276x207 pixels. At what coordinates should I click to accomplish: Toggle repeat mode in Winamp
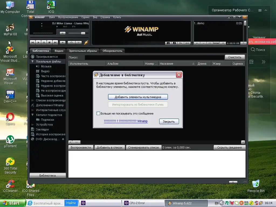pyautogui.click(x=78, y=42)
